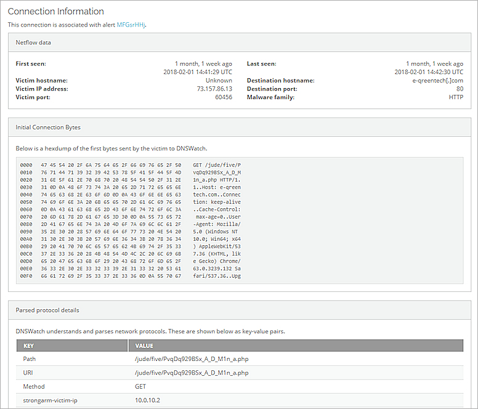
Task: Click the victim port value 60456
Action: point(223,97)
